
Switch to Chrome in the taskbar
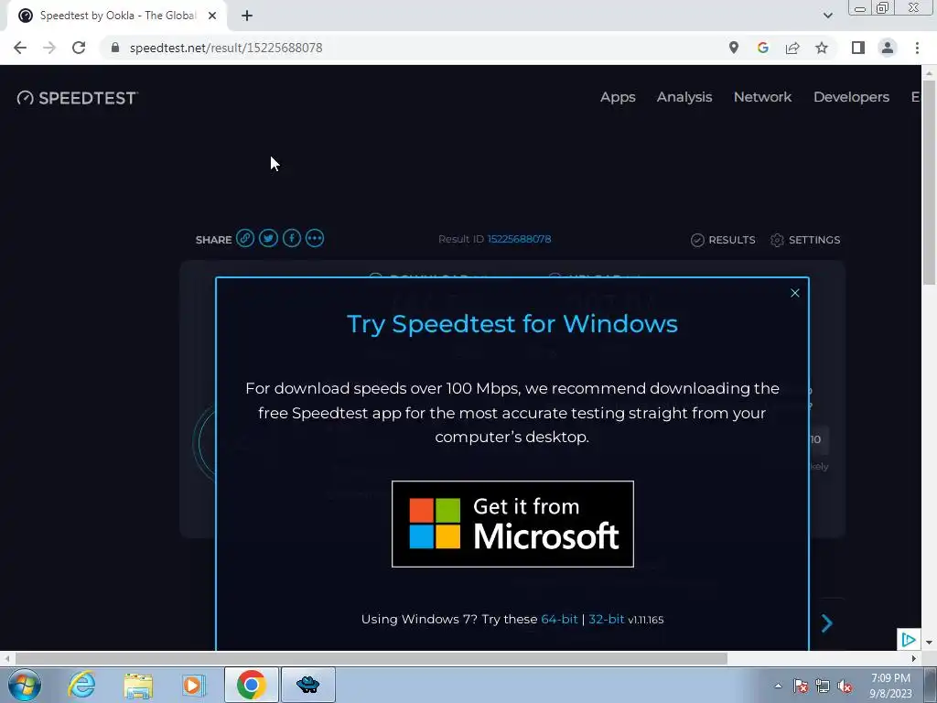click(x=251, y=685)
